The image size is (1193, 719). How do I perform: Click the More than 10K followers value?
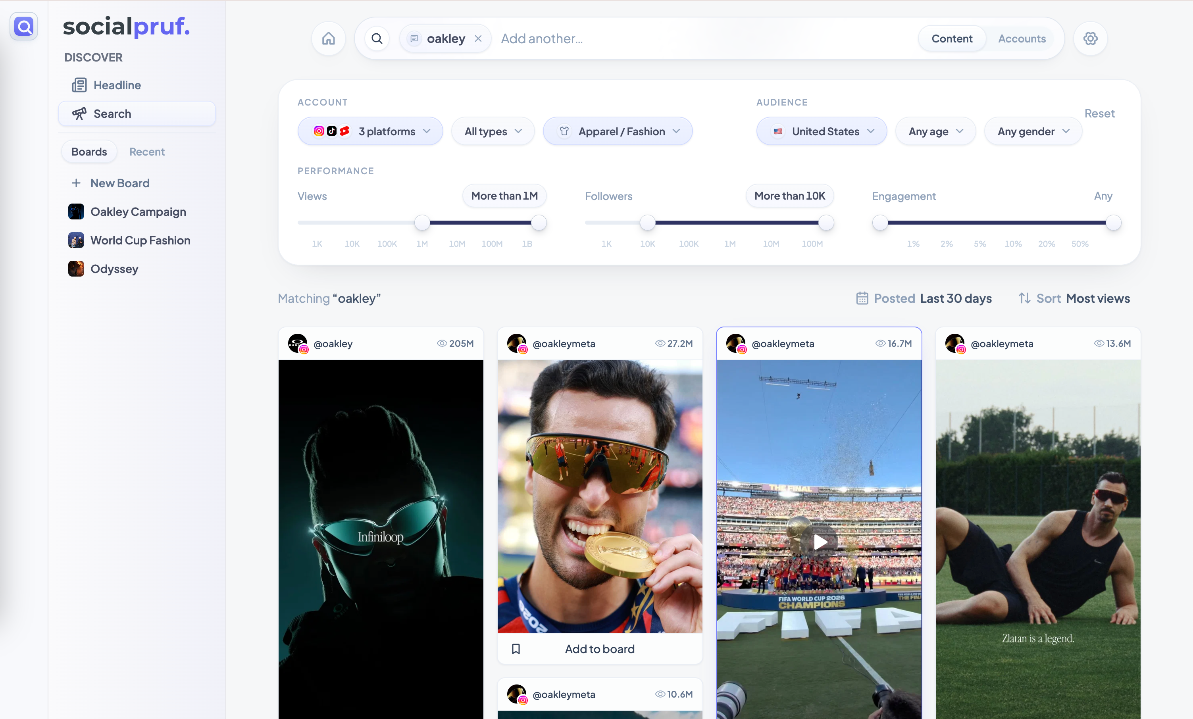coord(790,196)
